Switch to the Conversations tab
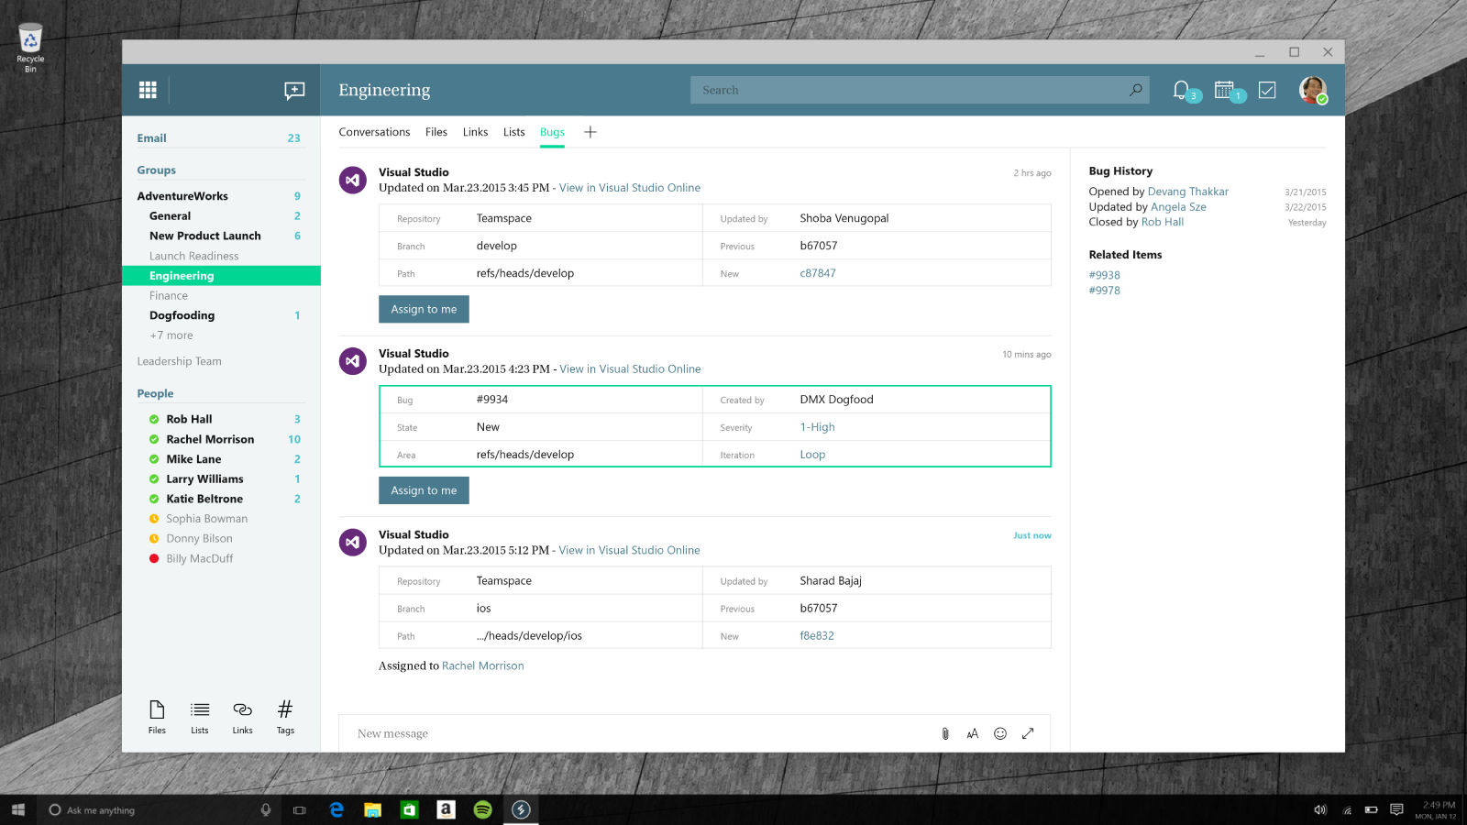The height and width of the screenshot is (825, 1467). point(374,132)
